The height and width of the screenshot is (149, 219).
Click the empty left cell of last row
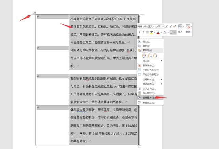pos(52,125)
